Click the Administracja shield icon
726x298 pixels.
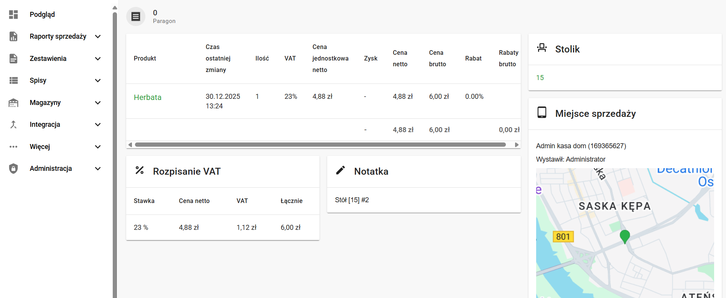13,169
